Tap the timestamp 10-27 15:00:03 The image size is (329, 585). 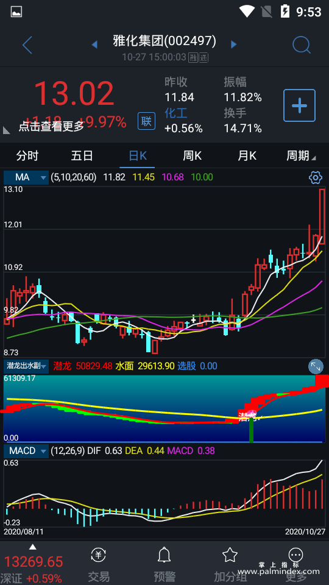tap(154, 57)
